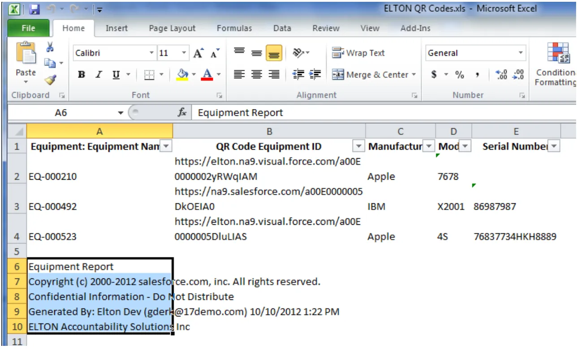Switch to the Formulas tab
The height and width of the screenshot is (349, 577).
[234, 28]
